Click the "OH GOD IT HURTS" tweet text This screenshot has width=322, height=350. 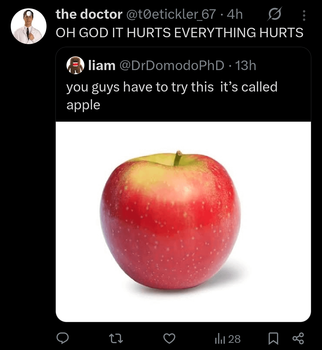click(179, 32)
